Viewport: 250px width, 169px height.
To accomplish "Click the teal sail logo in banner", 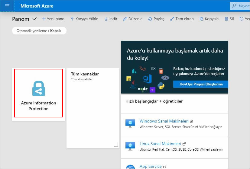I will click(134, 71).
